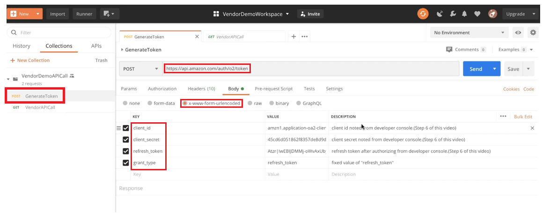The height and width of the screenshot is (217, 542).
Task: Open the Upgrade dropdown arrow
Action: pos(533,14)
